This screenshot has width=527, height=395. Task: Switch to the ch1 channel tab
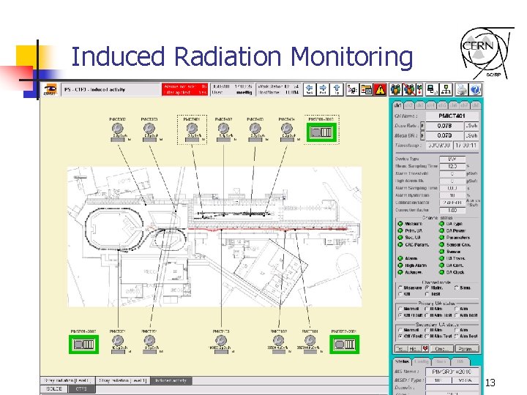coord(397,105)
